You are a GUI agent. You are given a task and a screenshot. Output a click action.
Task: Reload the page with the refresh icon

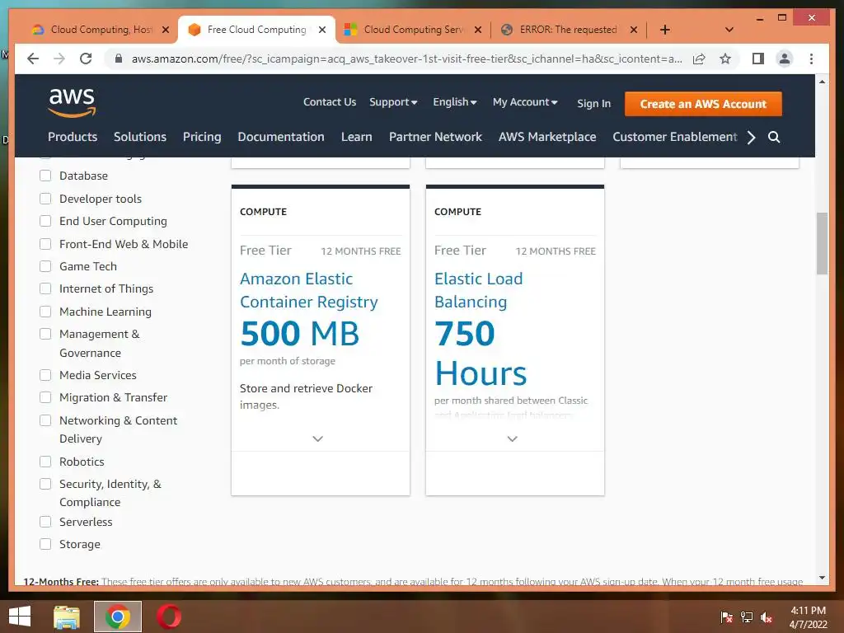pos(86,59)
